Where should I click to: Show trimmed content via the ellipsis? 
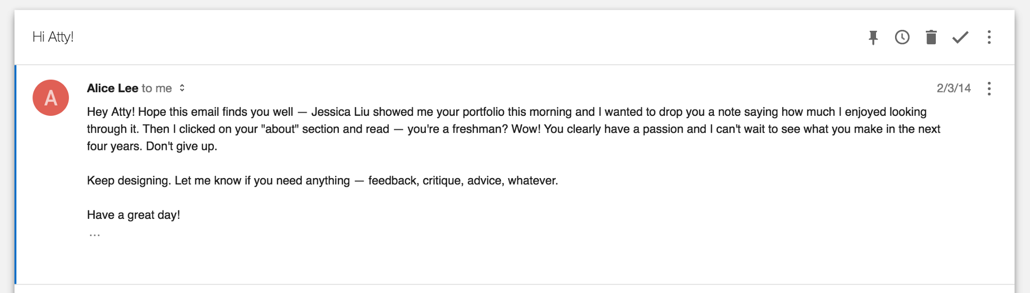[95, 235]
